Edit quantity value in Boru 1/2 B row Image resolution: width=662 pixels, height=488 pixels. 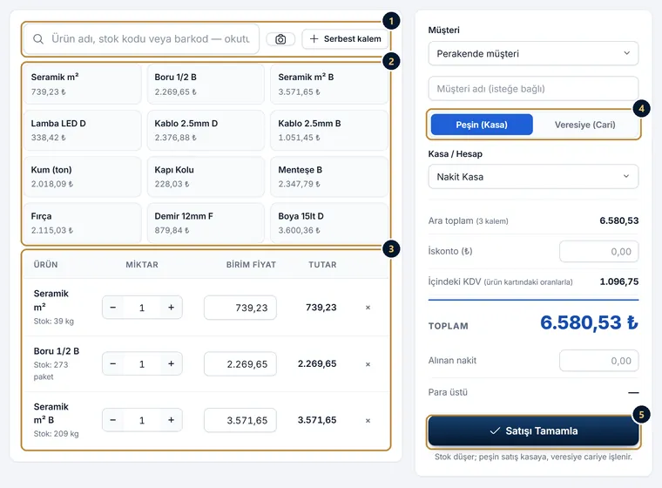point(142,363)
